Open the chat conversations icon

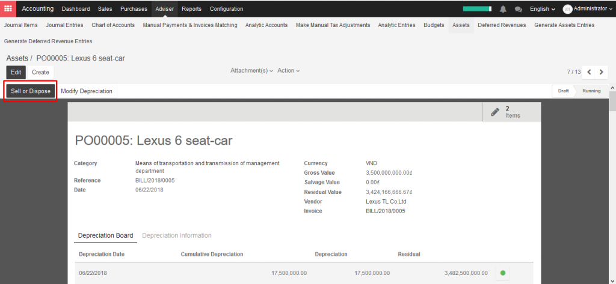[518, 9]
